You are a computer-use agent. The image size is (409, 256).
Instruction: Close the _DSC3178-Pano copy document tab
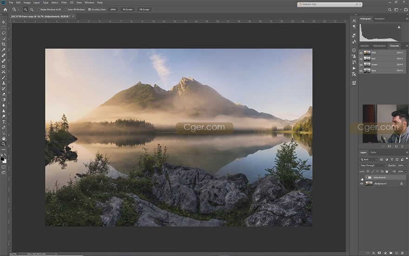click(73, 16)
